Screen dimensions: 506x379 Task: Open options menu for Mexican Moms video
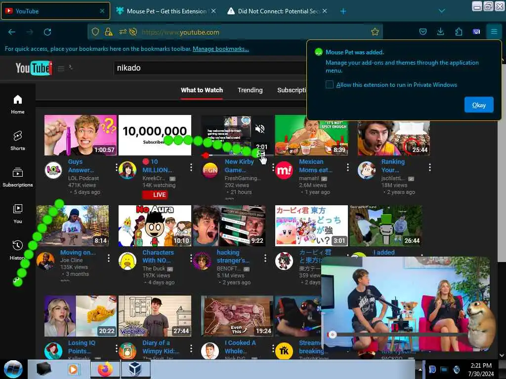[347, 167]
